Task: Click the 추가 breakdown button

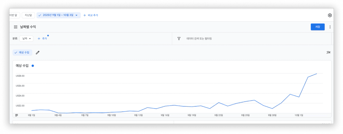Action: click(42, 39)
